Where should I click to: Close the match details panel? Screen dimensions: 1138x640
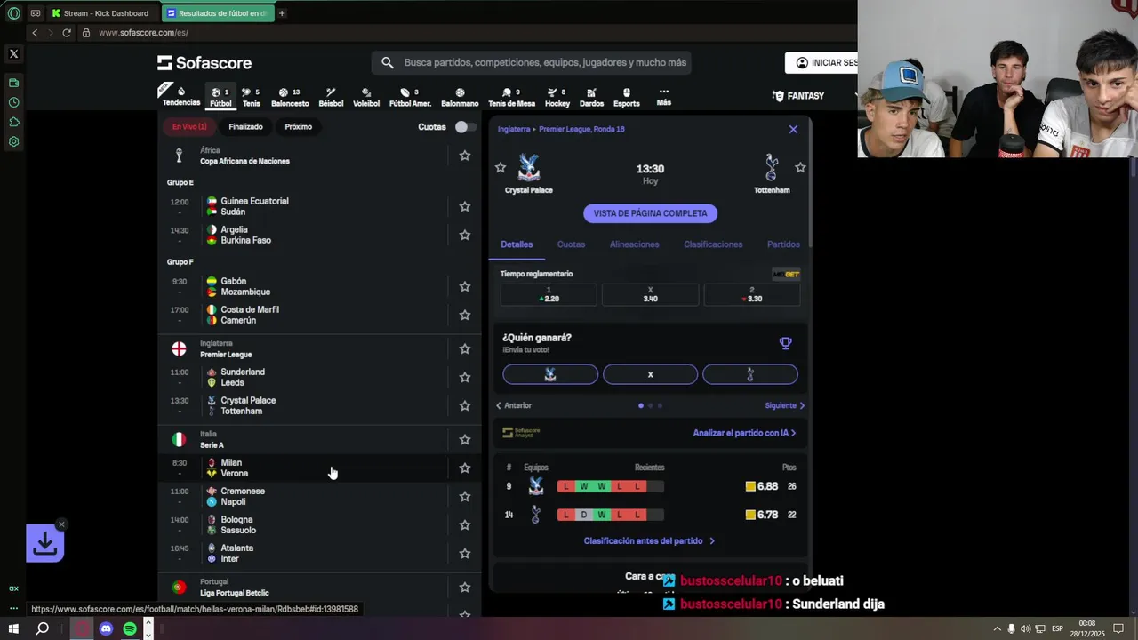point(793,129)
